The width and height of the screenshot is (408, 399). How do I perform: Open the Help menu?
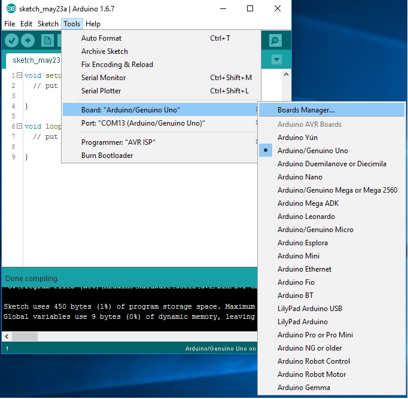[93, 24]
